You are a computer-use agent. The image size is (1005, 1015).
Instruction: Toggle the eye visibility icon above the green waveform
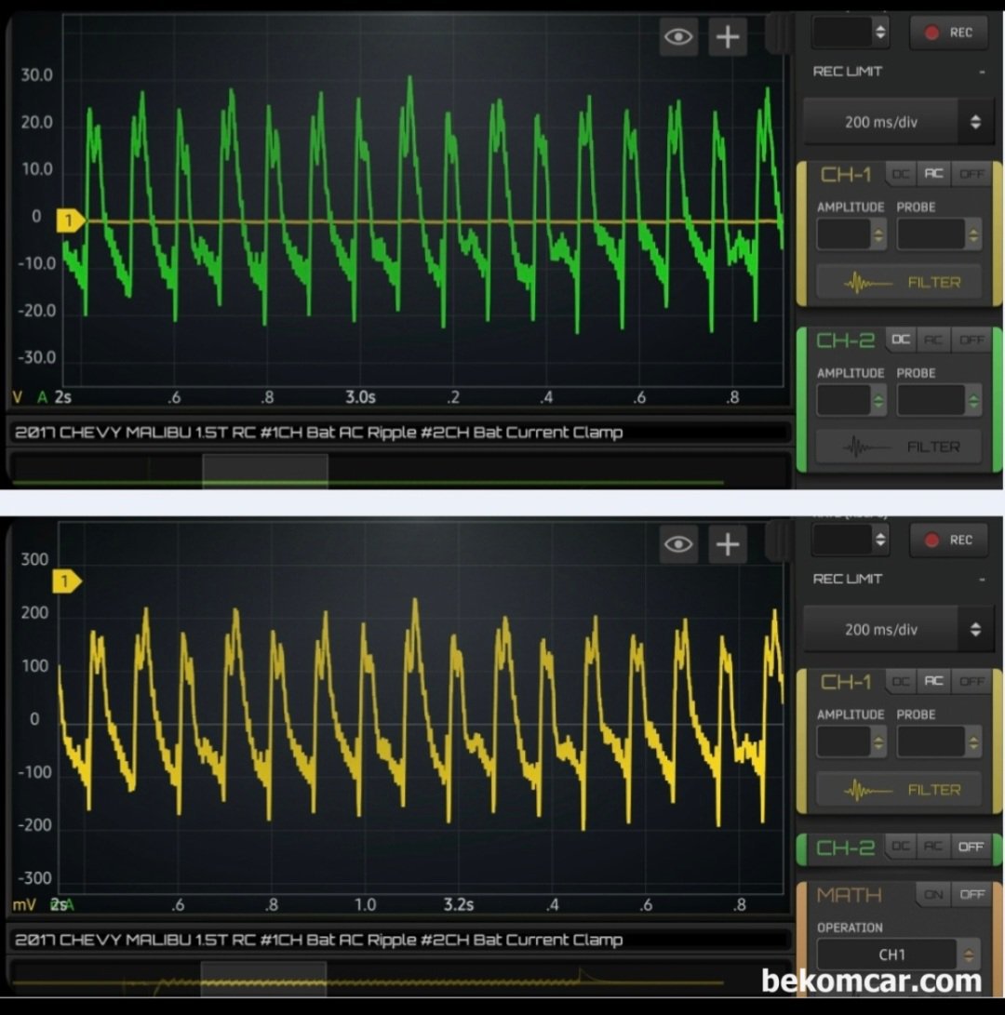click(x=679, y=37)
